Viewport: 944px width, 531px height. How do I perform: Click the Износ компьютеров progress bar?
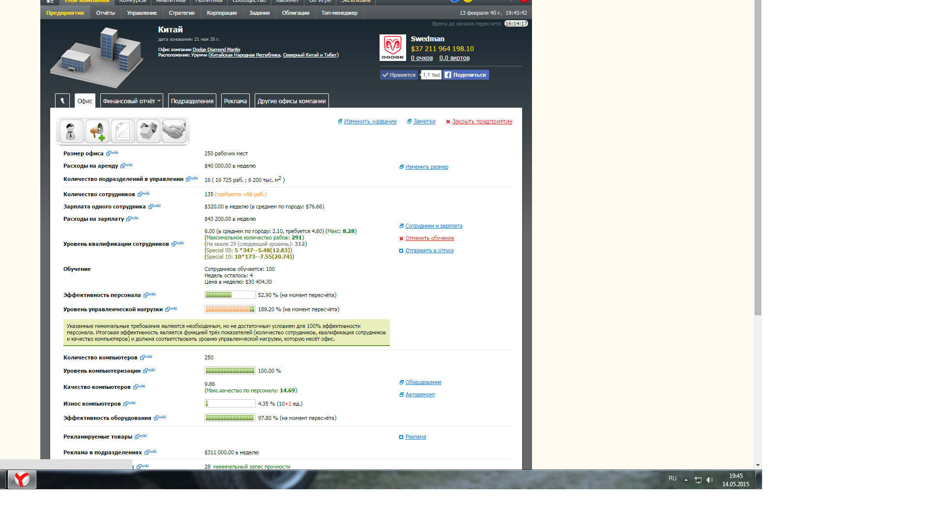230,404
